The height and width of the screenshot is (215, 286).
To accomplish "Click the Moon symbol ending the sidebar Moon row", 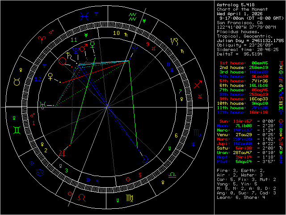I will pos(281,125).
